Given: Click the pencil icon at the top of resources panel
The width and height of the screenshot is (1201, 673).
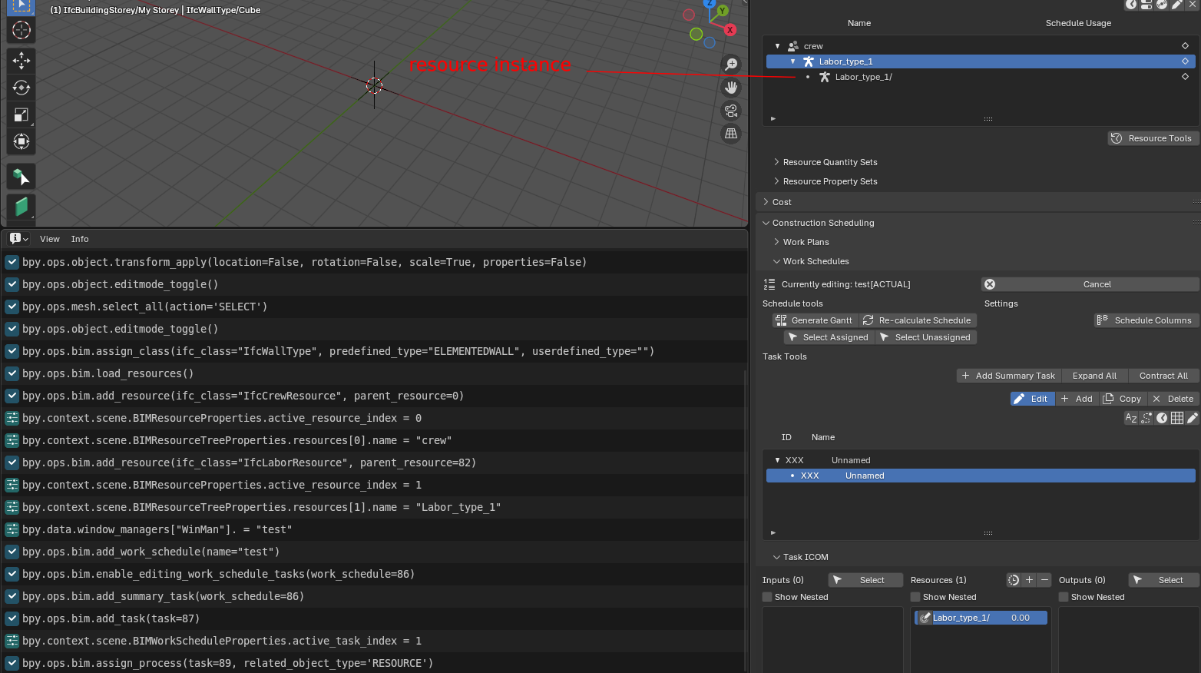Looking at the screenshot, I should pyautogui.click(x=1177, y=4).
